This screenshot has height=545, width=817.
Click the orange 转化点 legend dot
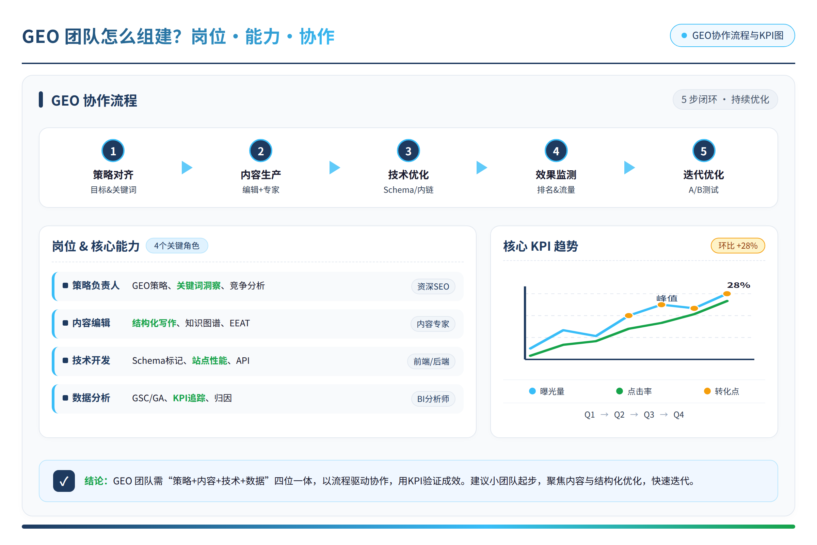tap(707, 391)
